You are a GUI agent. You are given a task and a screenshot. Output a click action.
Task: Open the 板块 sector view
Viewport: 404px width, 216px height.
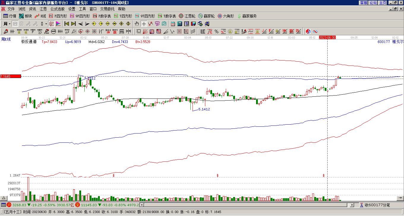point(25,16)
